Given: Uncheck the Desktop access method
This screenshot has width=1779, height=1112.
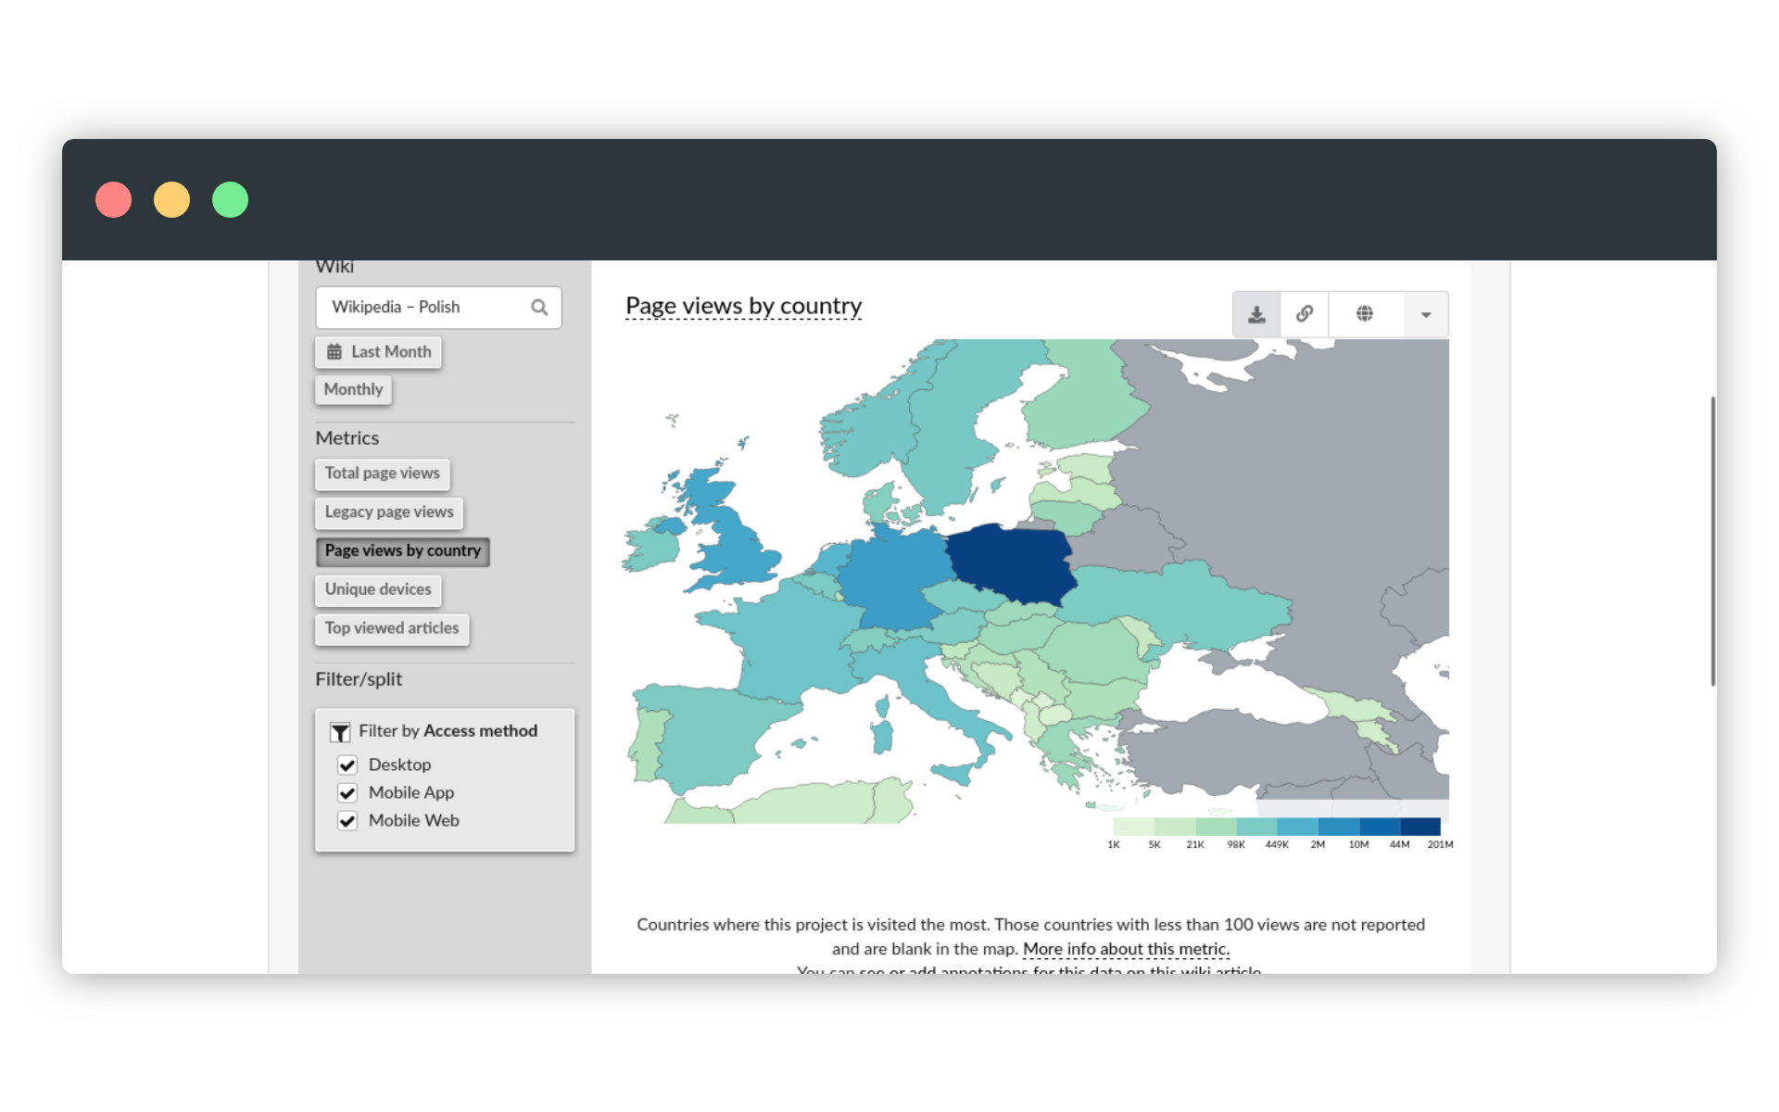Looking at the screenshot, I should pos(347,764).
